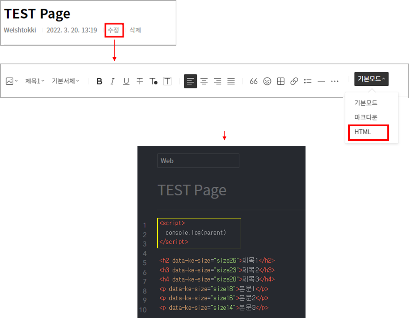Viewport: 409px width, 318px height.
Task: Insert a table
Action: pyautogui.click(x=281, y=81)
